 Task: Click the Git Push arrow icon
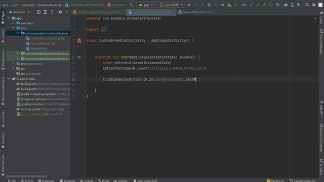pos(264,5)
